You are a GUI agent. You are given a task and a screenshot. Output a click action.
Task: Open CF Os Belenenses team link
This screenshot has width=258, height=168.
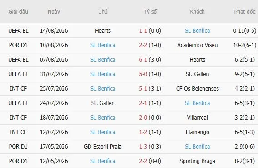[197, 89]
